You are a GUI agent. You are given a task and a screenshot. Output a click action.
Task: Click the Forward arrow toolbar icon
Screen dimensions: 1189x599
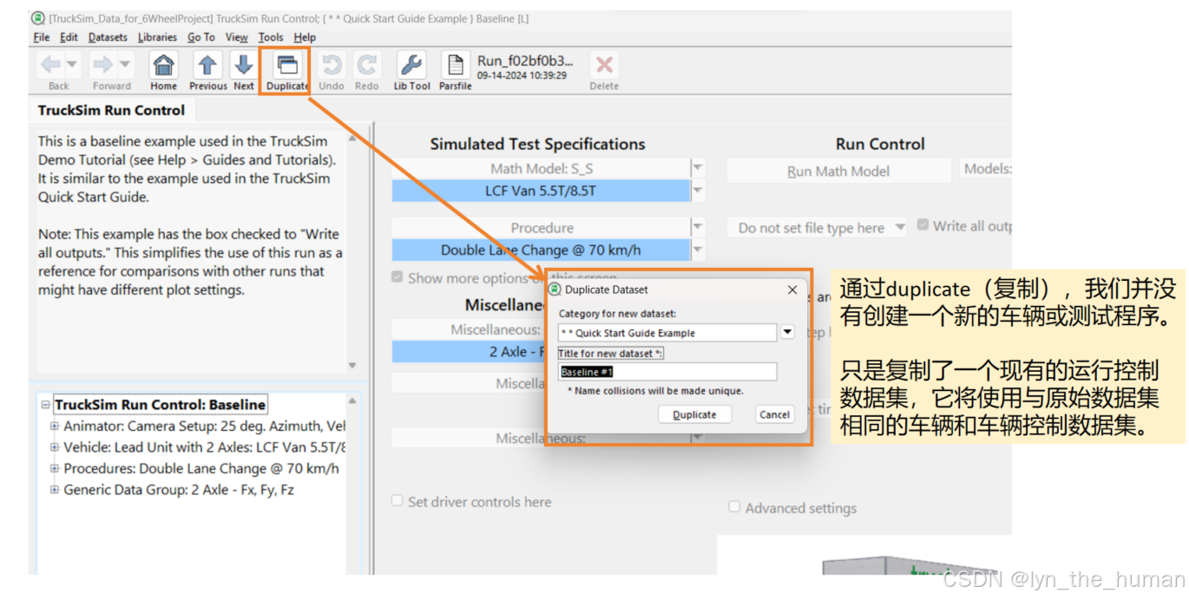[103, 65]
